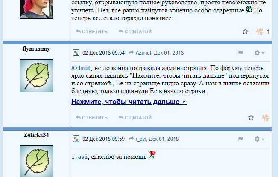Star flymammy's post as favorite
Viewport: 278px width, 177px height.
click(x=251, y=118)
